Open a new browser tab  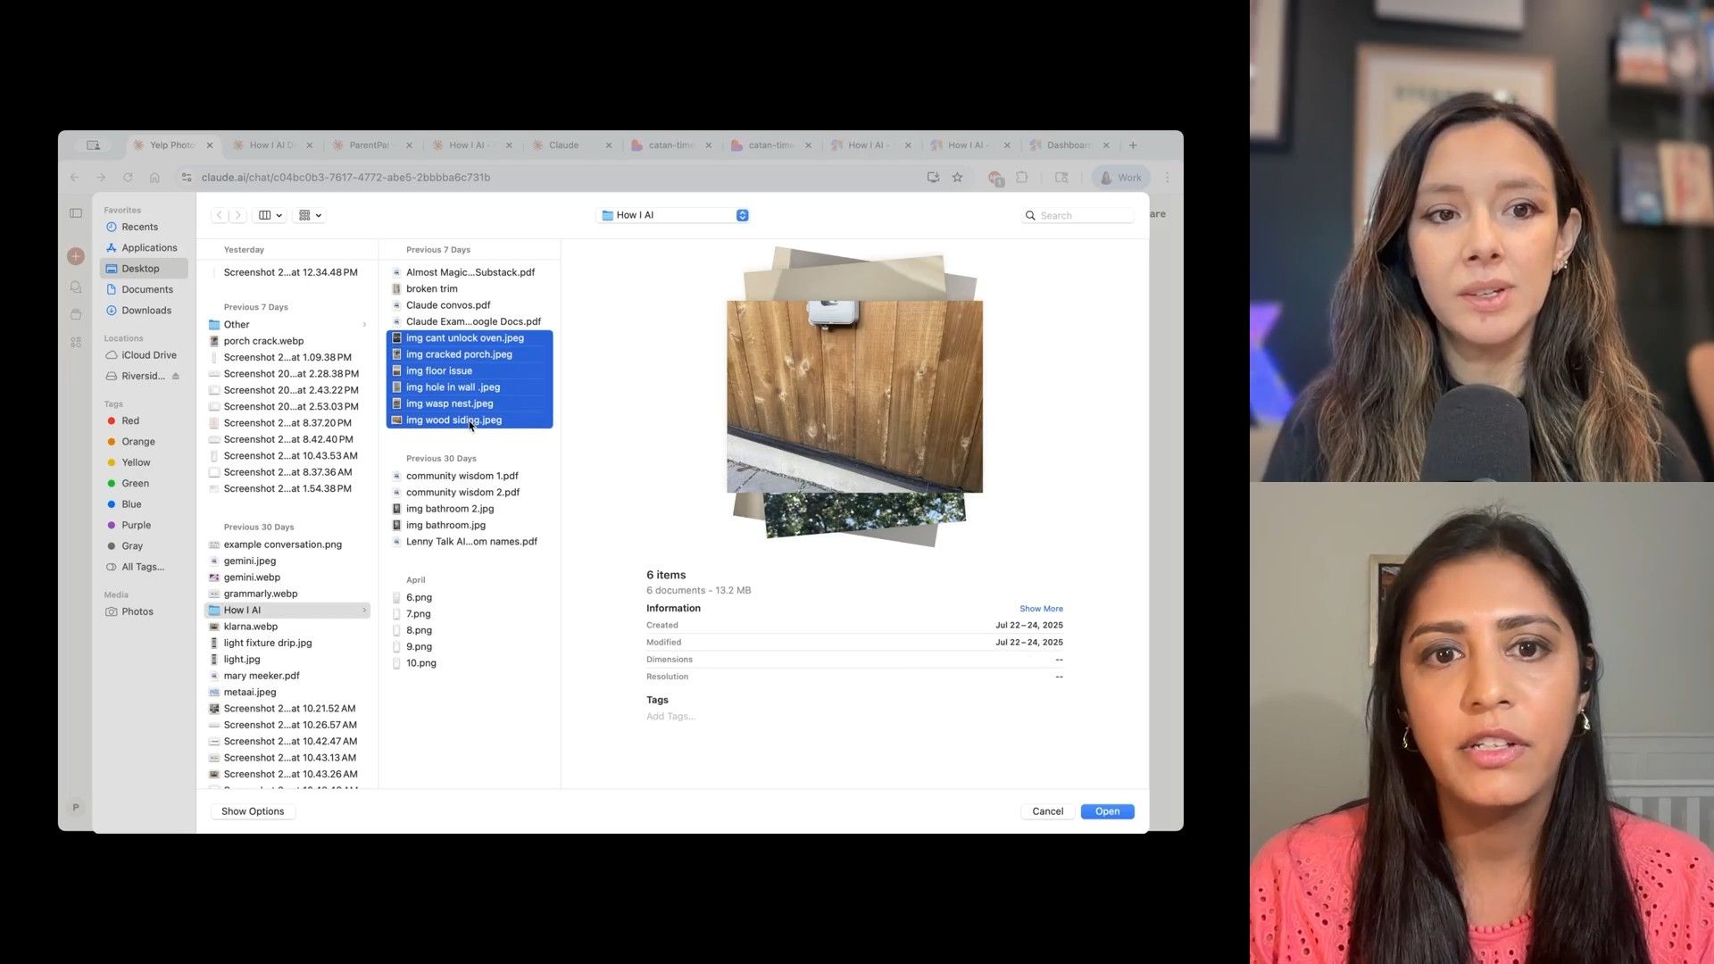coord(1133,145)
